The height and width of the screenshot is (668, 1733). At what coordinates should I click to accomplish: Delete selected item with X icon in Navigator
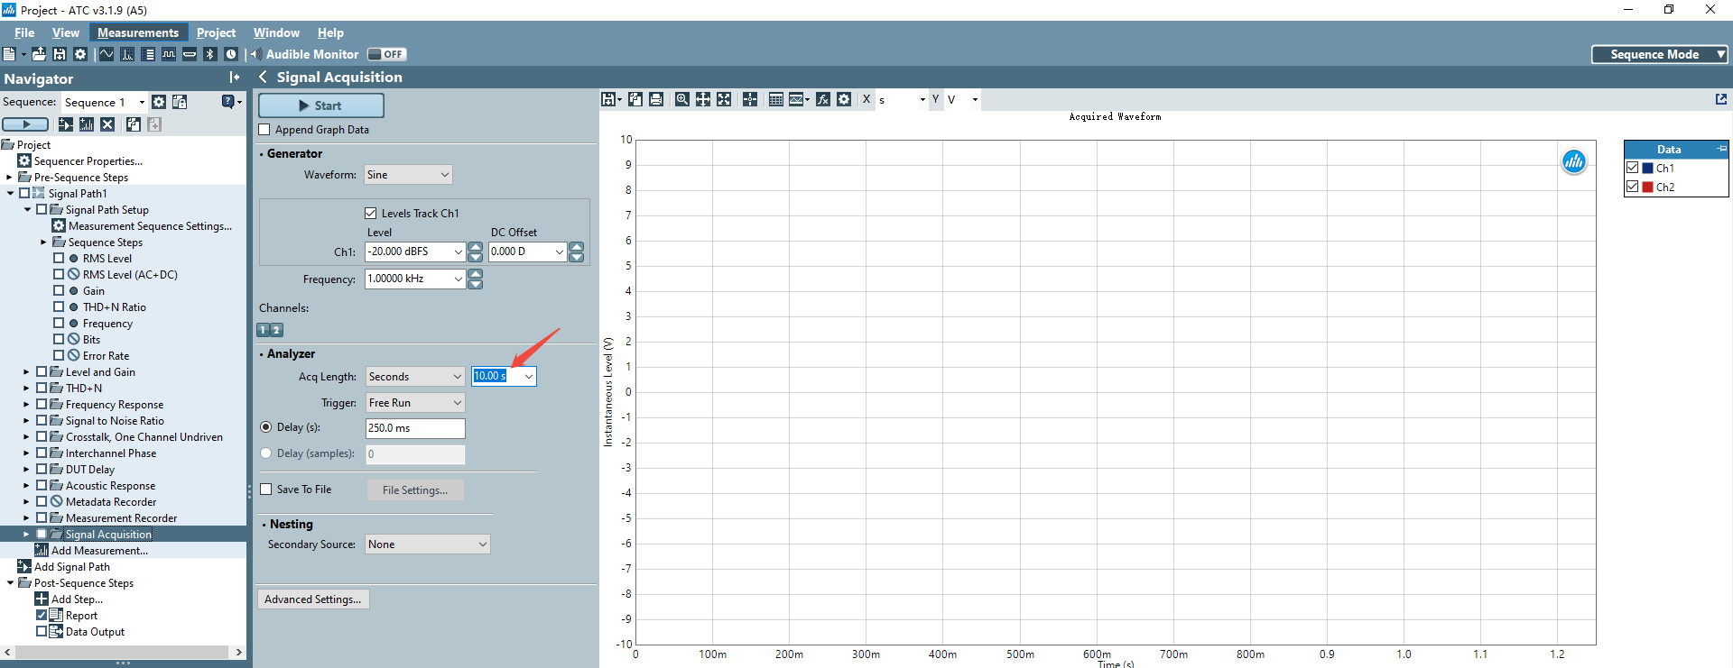[107, 124]
